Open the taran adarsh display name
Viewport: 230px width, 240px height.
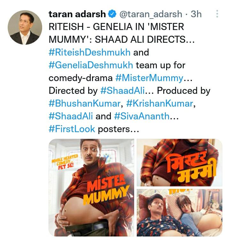point(77,14)
